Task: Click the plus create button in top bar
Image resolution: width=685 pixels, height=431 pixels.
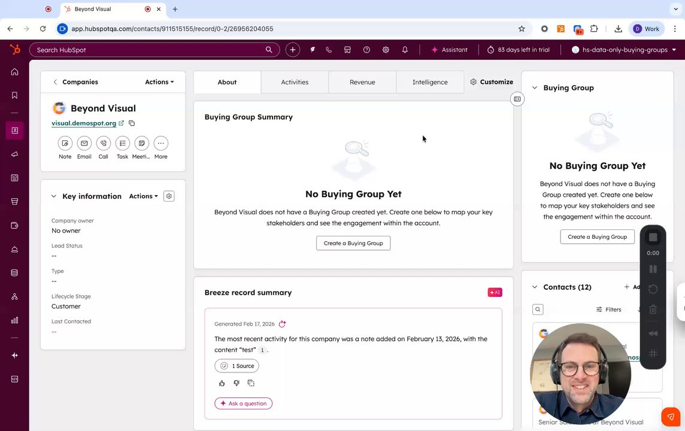Action: pos(293,50)
